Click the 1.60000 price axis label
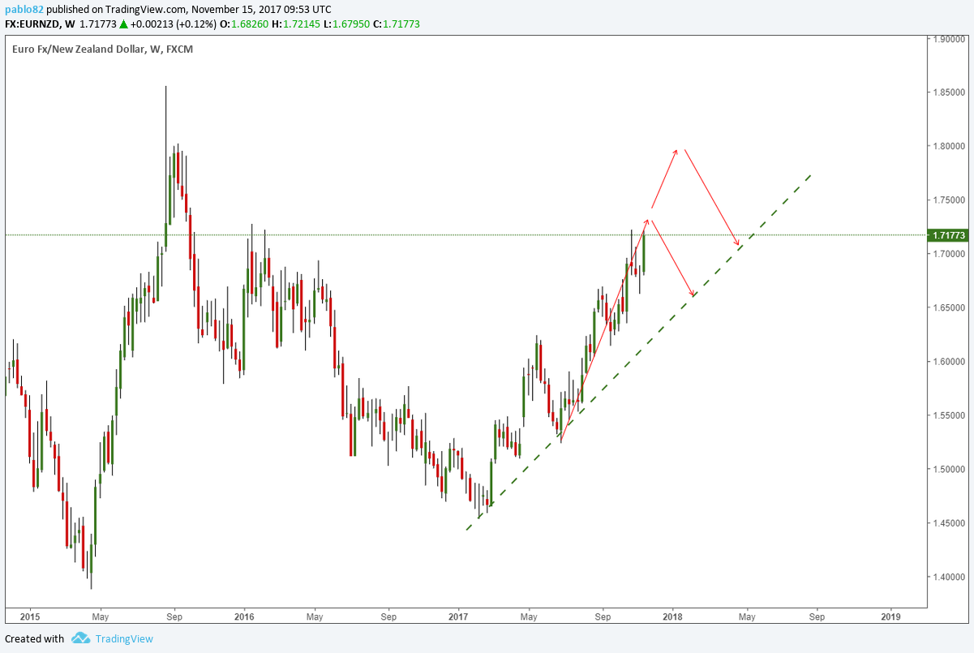The image size is (974, 653). tap(948, 362)
